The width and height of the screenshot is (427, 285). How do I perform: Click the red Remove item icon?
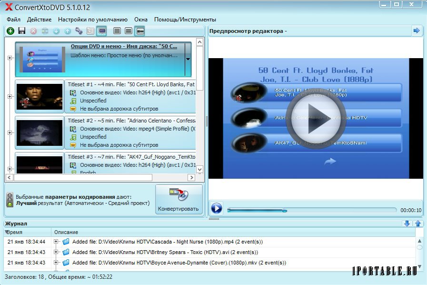(33, 31)
